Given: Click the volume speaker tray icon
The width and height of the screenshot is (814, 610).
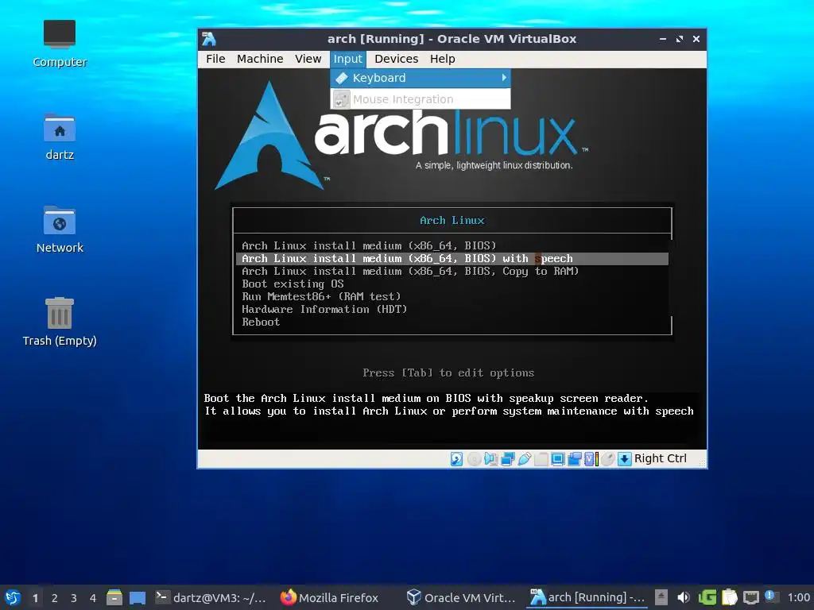Looking at the screenshot, I should click(684, 597).
